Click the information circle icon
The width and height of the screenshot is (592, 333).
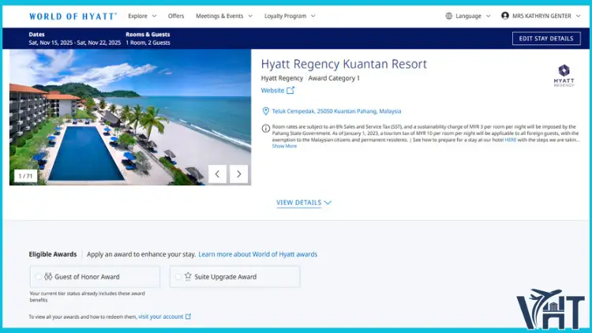[x=266, y=129]
